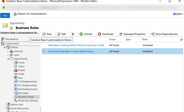Image resolution: width=184 pixels, height=112 pixels.
Task: Click the Option Sets label
Action: point(17,105)
